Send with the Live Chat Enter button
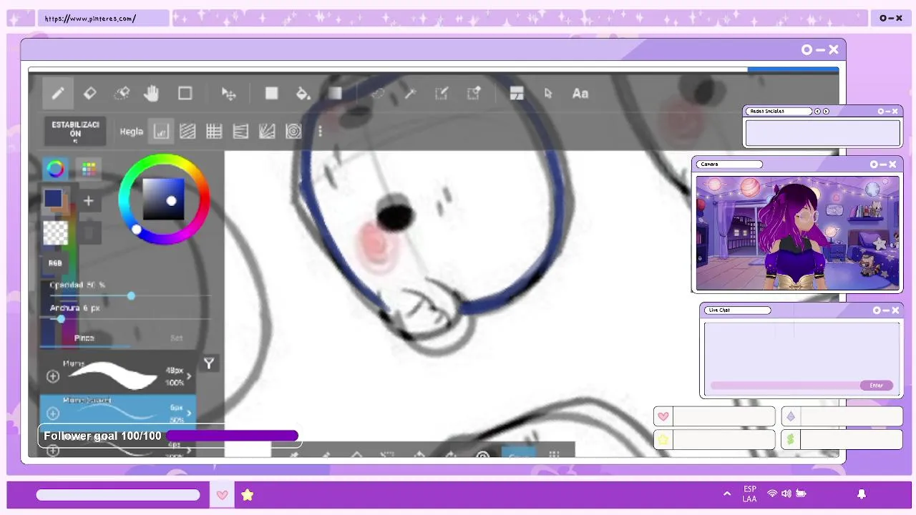This screenshot has height=515, width=916. (x=876, y=386)
